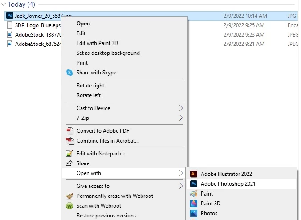The image size is (301, 220).
Task: Choose Rotate left
Action: pos(125,95)
